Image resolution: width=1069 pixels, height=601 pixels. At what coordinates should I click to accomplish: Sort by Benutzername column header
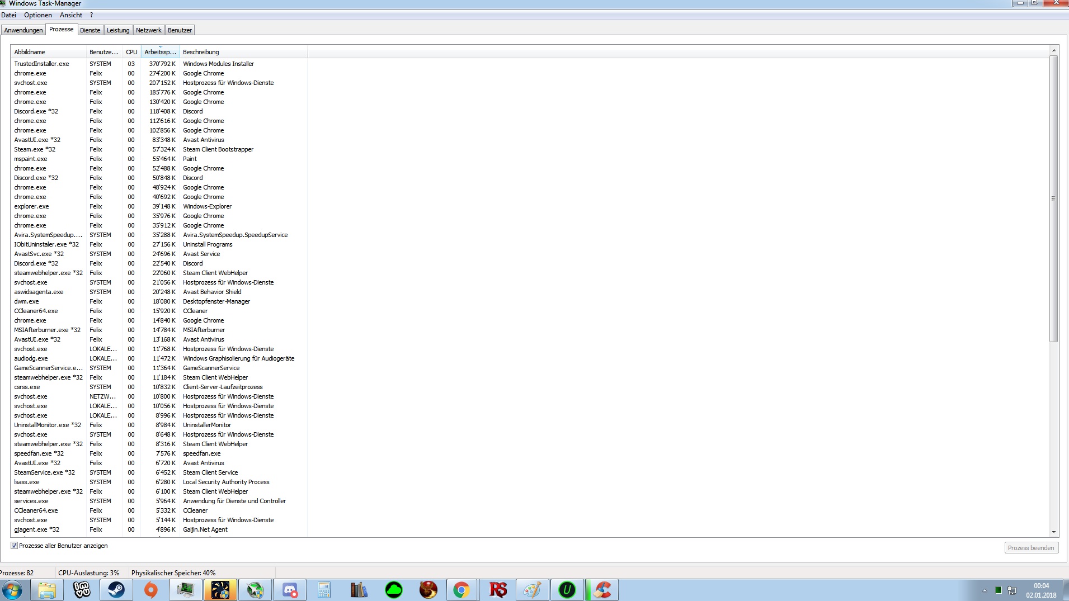pyautogui.click(x=104, y=52)
